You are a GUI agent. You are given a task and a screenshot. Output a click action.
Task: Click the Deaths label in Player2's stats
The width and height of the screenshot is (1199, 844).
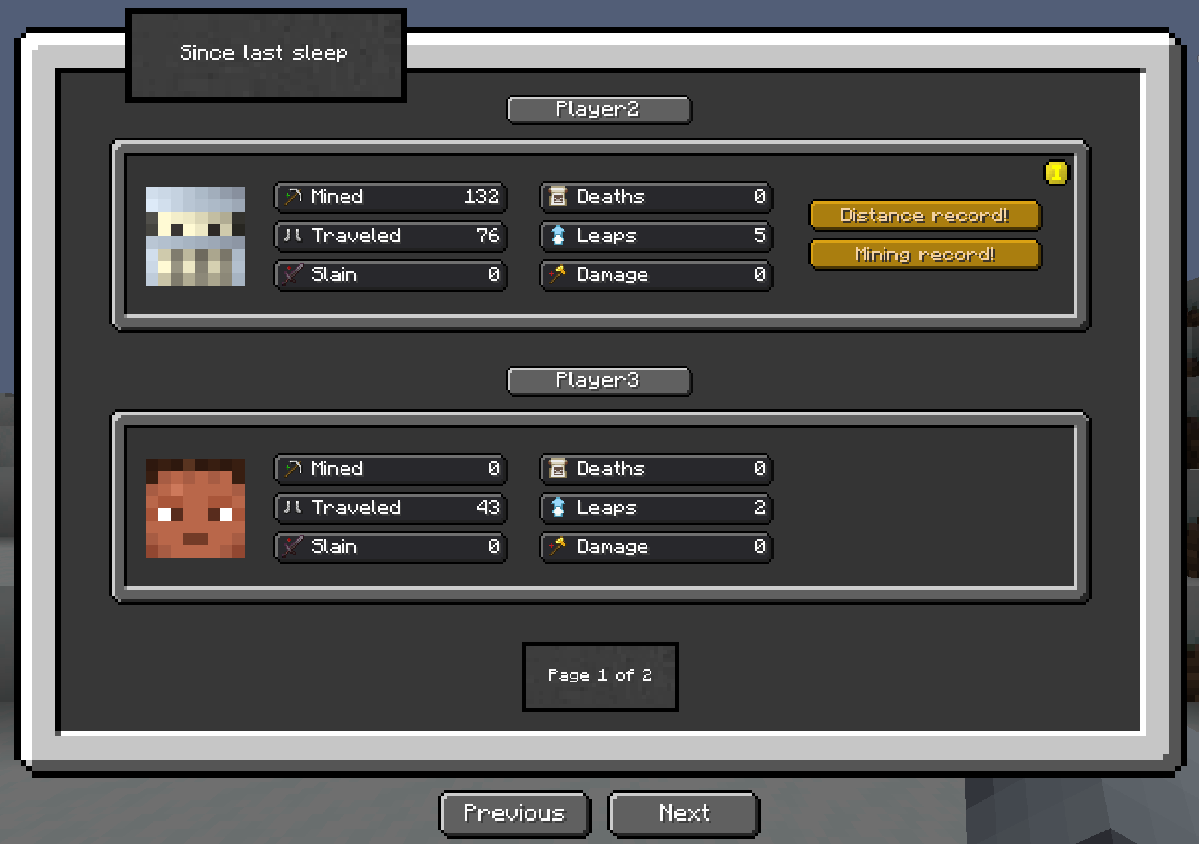pos(610,197)
